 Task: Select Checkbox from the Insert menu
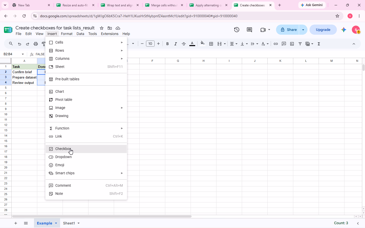point(86,149)
